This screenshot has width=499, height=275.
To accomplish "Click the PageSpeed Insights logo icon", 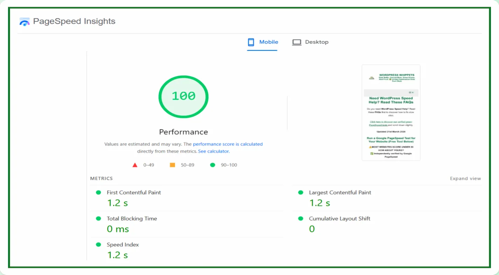I will (x=25, y=22).
